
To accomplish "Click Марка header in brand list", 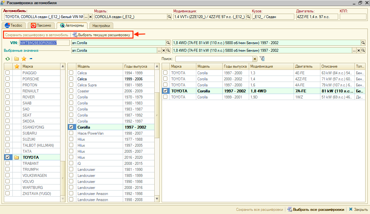I will point(41,66).
